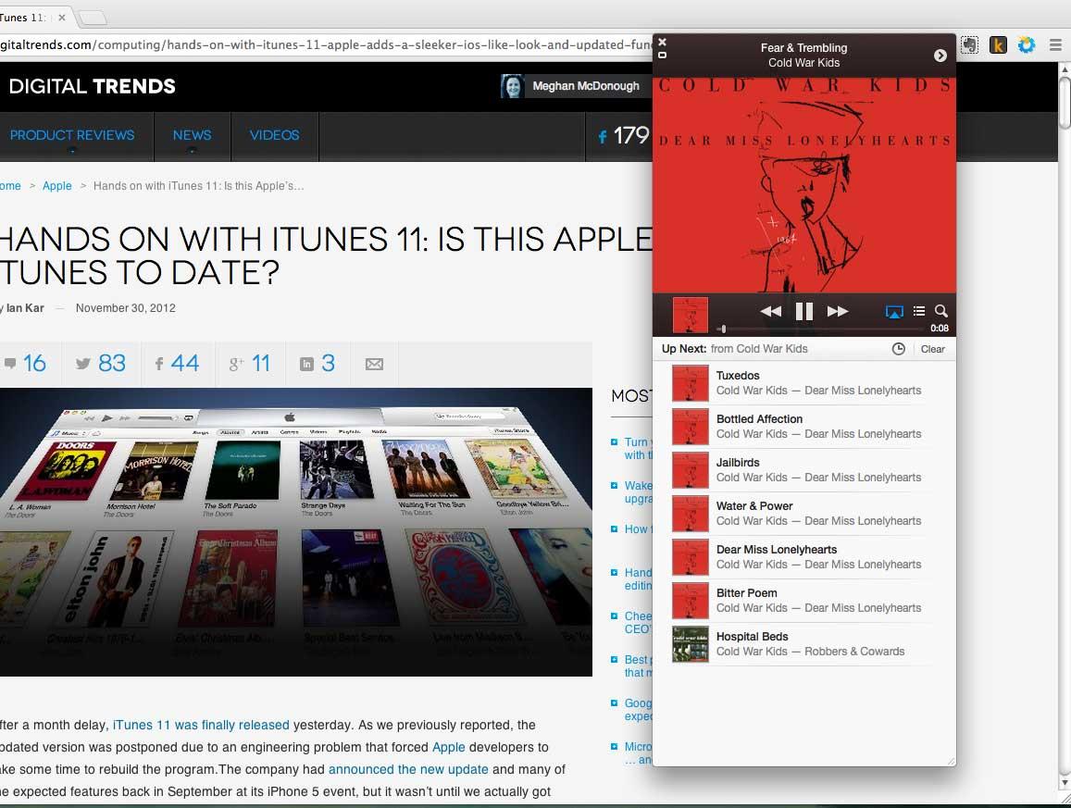
Task: Email the article envelope icon
Action: coord(374,364)
